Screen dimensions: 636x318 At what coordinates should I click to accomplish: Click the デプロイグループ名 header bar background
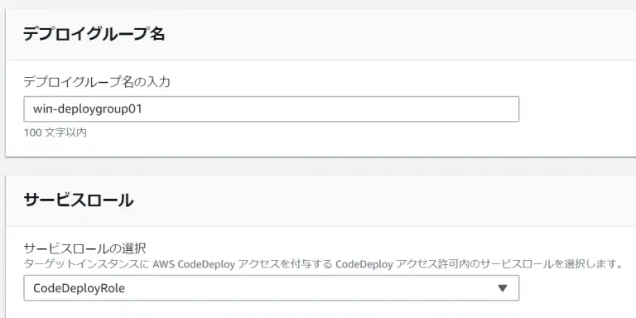[365, 35]
